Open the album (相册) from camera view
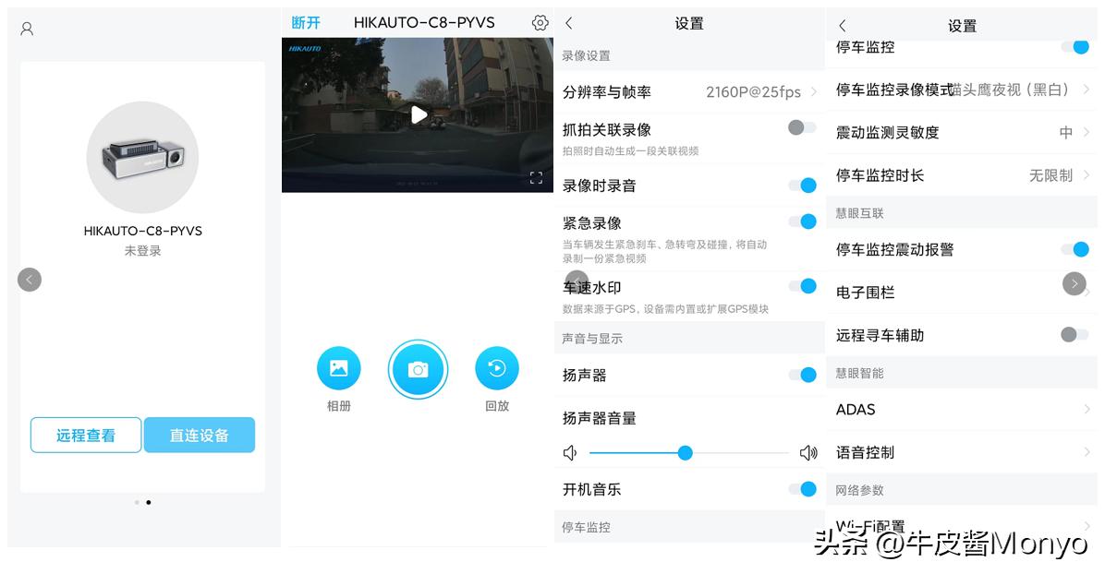The image size is (1105, 574). coord(339,368)
